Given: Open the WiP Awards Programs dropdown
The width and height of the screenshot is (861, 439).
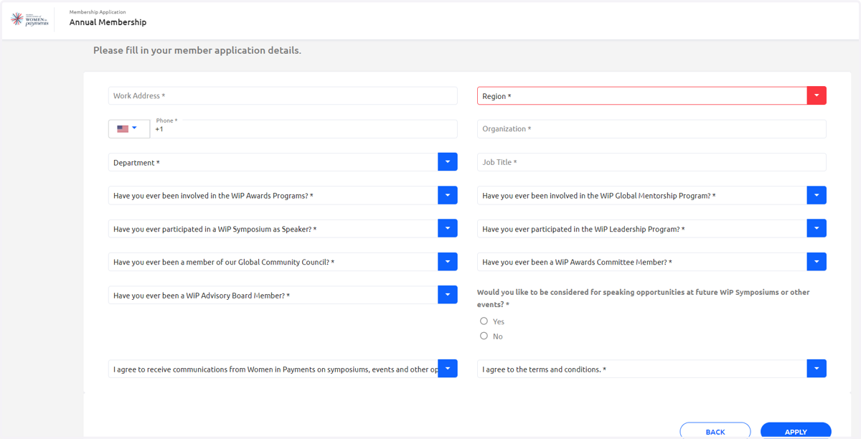Looking at the screenshot, I should 448,195.
